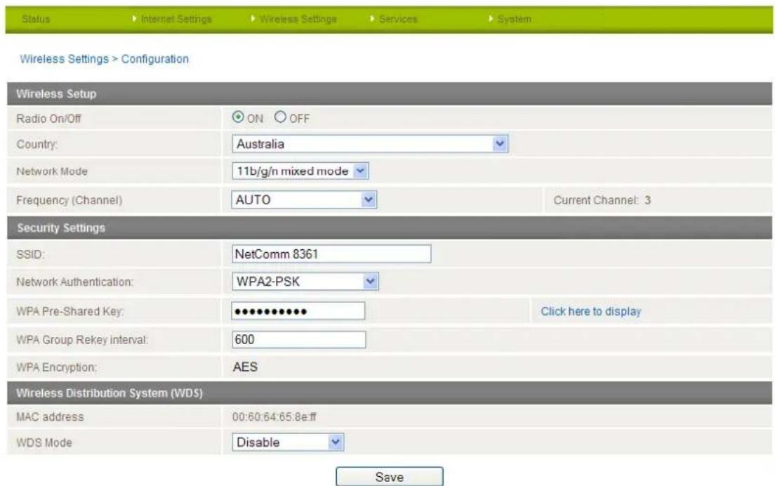Screen dimensions: 775x486
Task: Select the radio ON option
Action: click(x=238, y=117)
